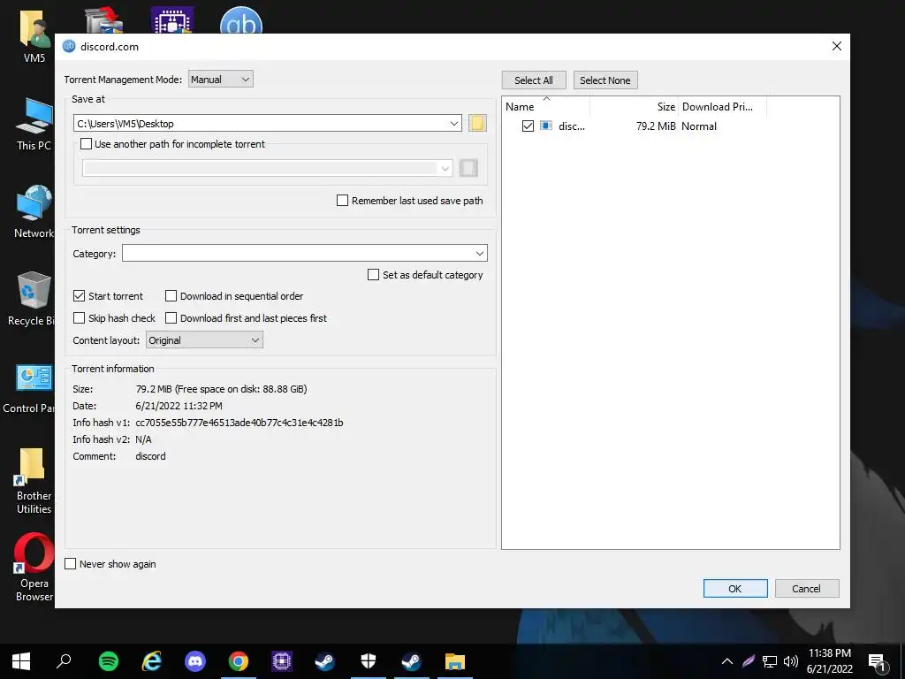This screenshot has height=679, width=905.
Task: Select the Recycle Bin desktop icon
Action: (x=32, y=299)
